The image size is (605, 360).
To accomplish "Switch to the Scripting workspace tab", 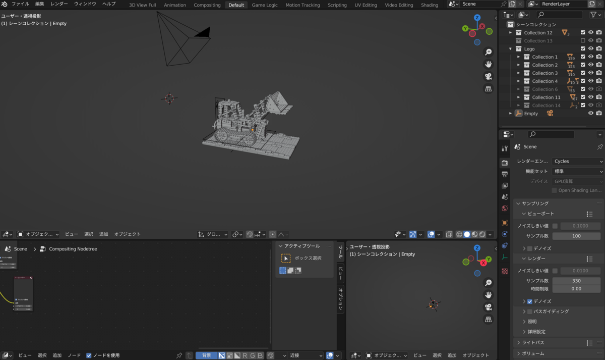I will pos(337,5).
